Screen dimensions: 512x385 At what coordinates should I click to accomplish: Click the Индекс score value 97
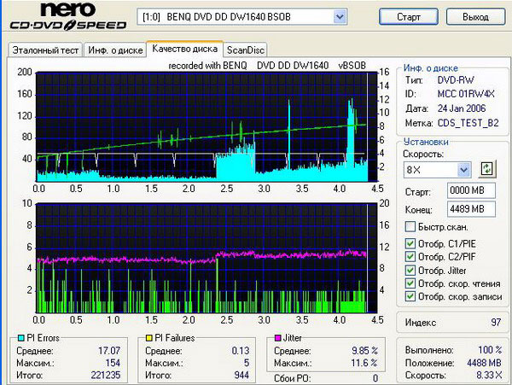tap(496, 323)
